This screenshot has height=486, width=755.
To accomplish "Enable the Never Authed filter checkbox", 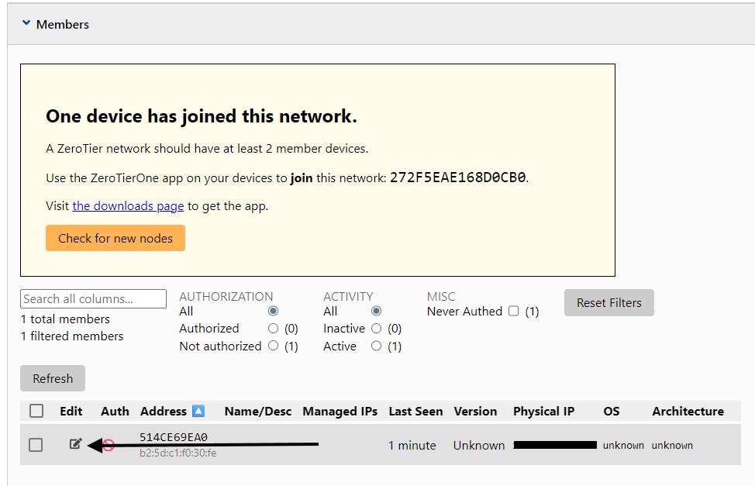I will pos(513,312).
